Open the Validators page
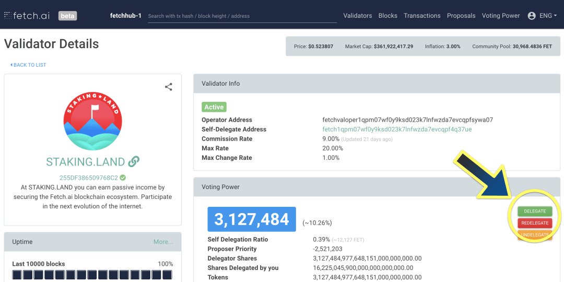564x282 pixels. [x=357, y=16]
